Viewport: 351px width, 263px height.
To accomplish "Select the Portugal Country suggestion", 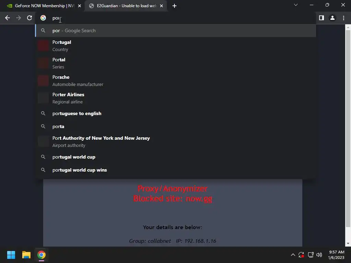I will [175, 46].
